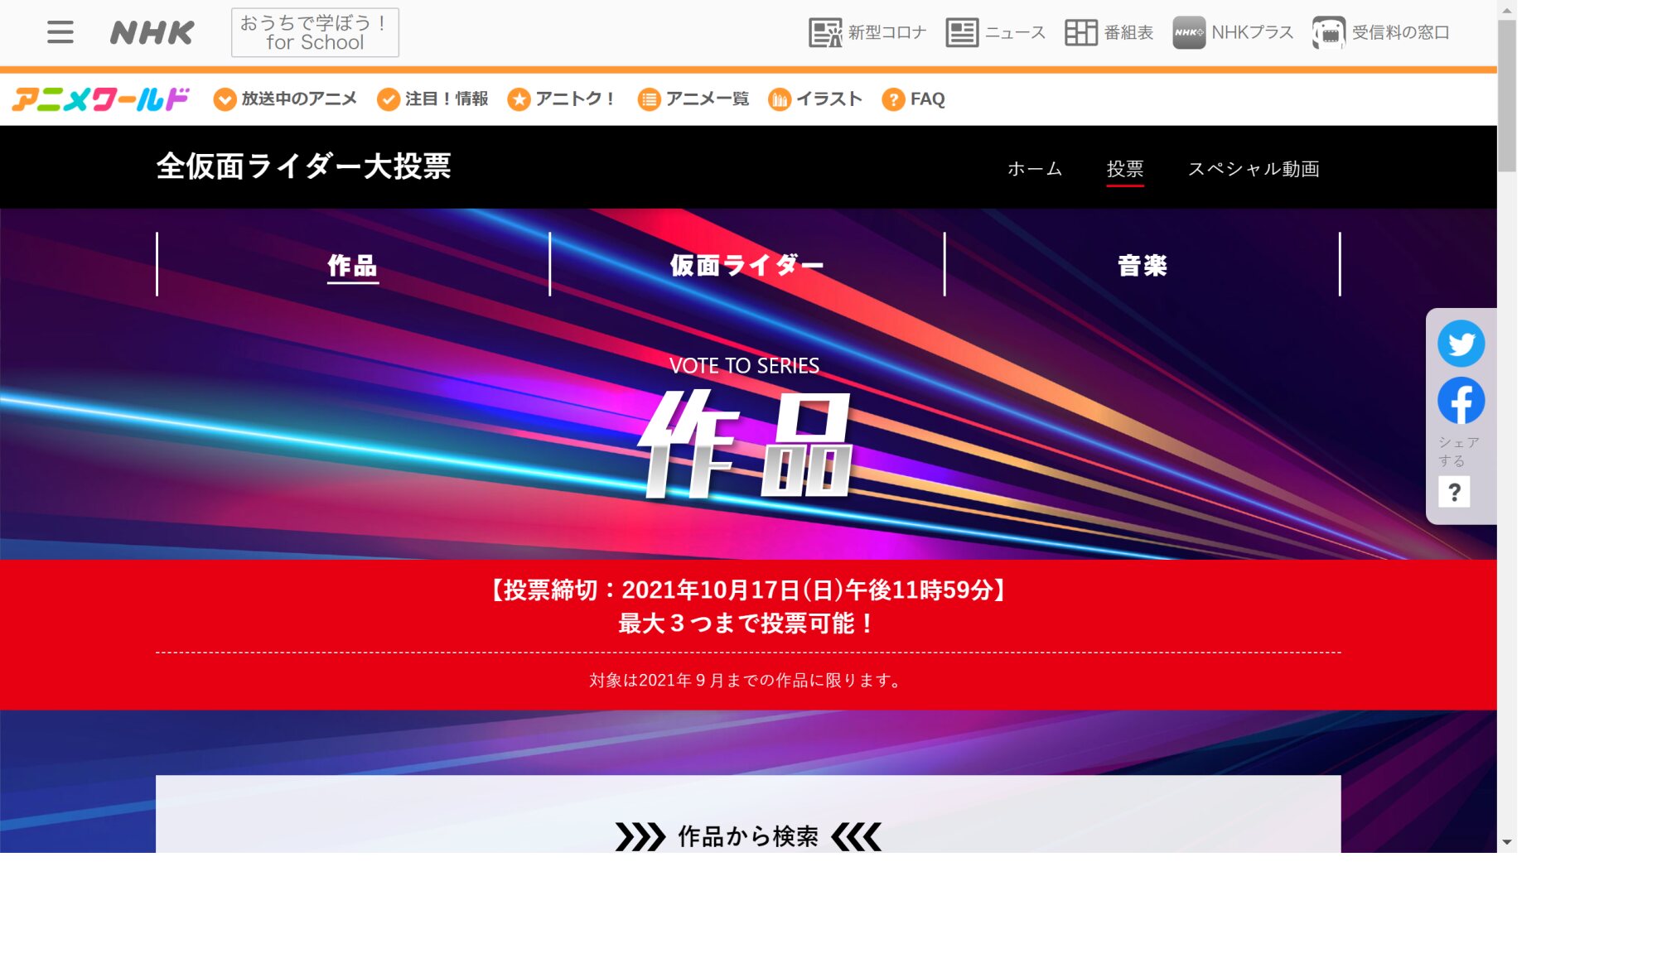Open 注目!情報 menu item
Image resolution: width=1657 pixels, height=963 pixels.
point(432,99)
